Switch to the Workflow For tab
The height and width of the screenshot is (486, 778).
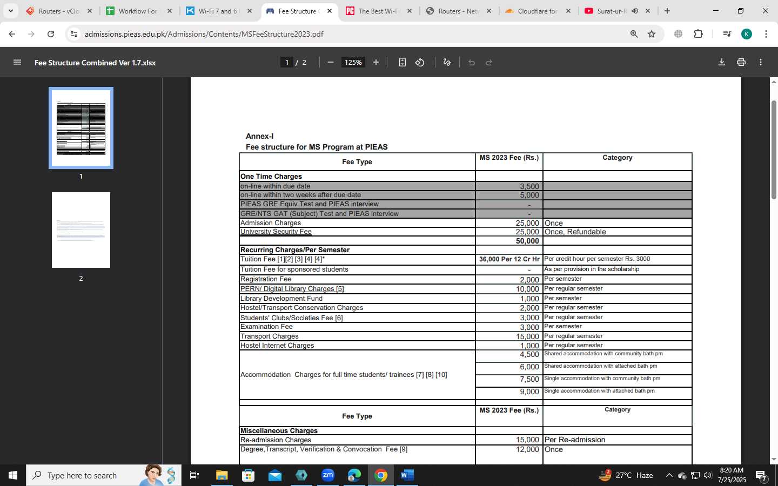coord(139,11)
